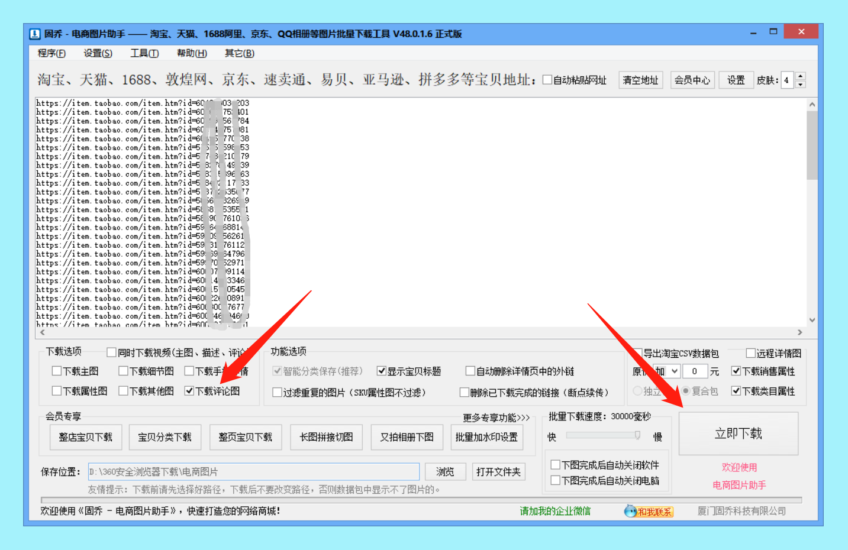This screenshot has width=848, height=550.
Task: Toggle the 显示宝贝标题 checkbox
Action: tap(382, 371)
